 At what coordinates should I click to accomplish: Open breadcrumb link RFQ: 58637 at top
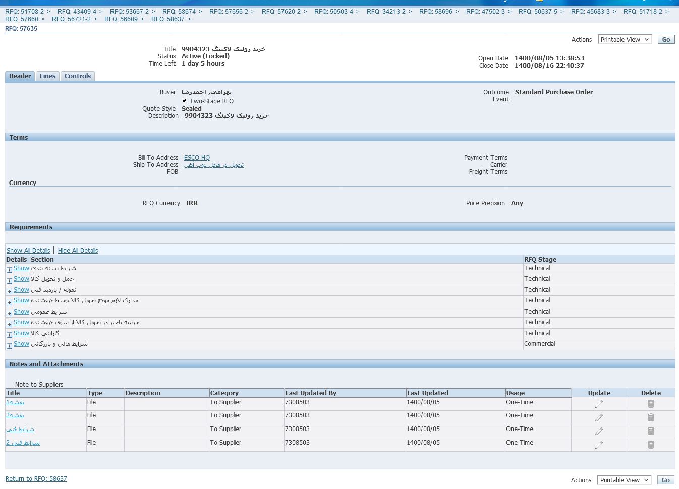pos(168,19)
